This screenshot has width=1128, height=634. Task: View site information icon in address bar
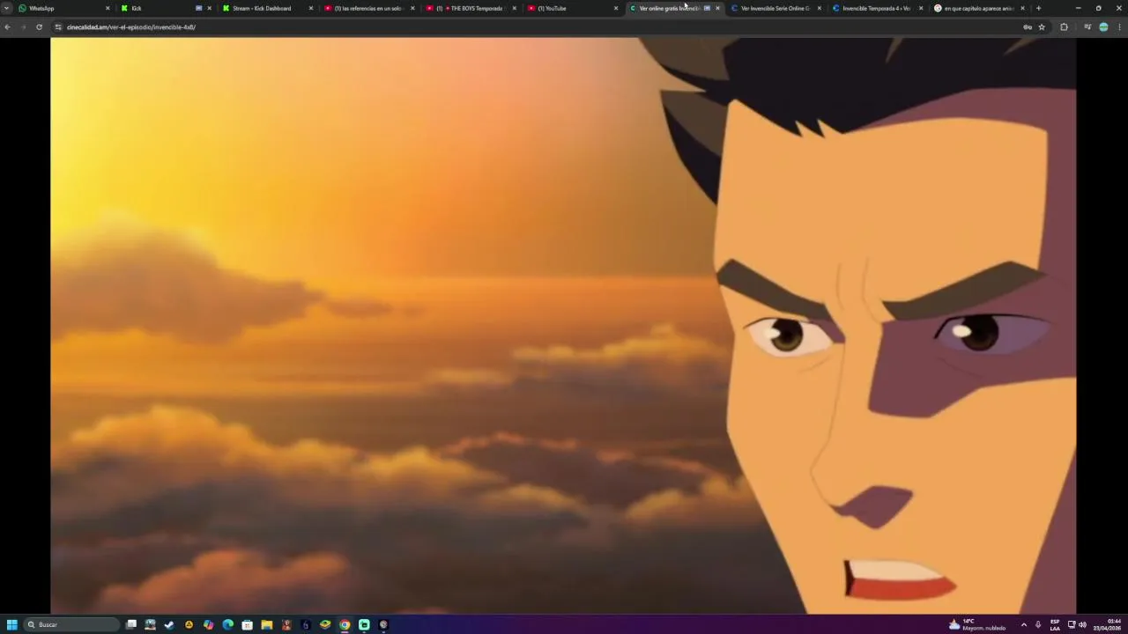coord(58,27)
